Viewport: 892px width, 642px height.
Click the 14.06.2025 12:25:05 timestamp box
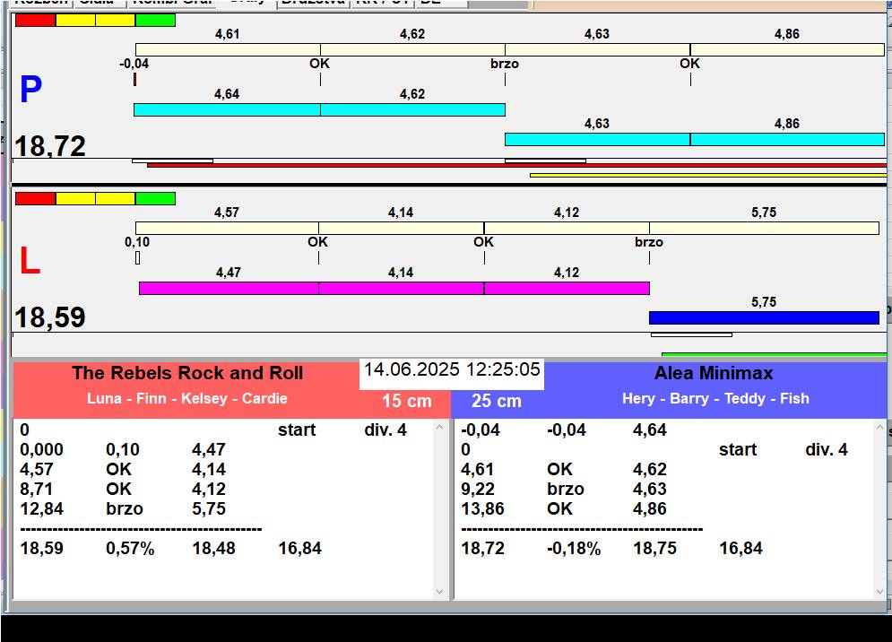pos(452,370)
